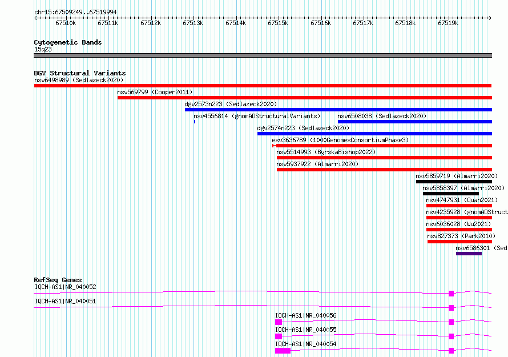Select the nsv5858397 black variant bar

point(451,194)
